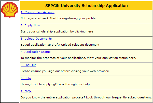Click the 'Please ensure you sign out' text
The image size is (153, 103).
(65, 71)
